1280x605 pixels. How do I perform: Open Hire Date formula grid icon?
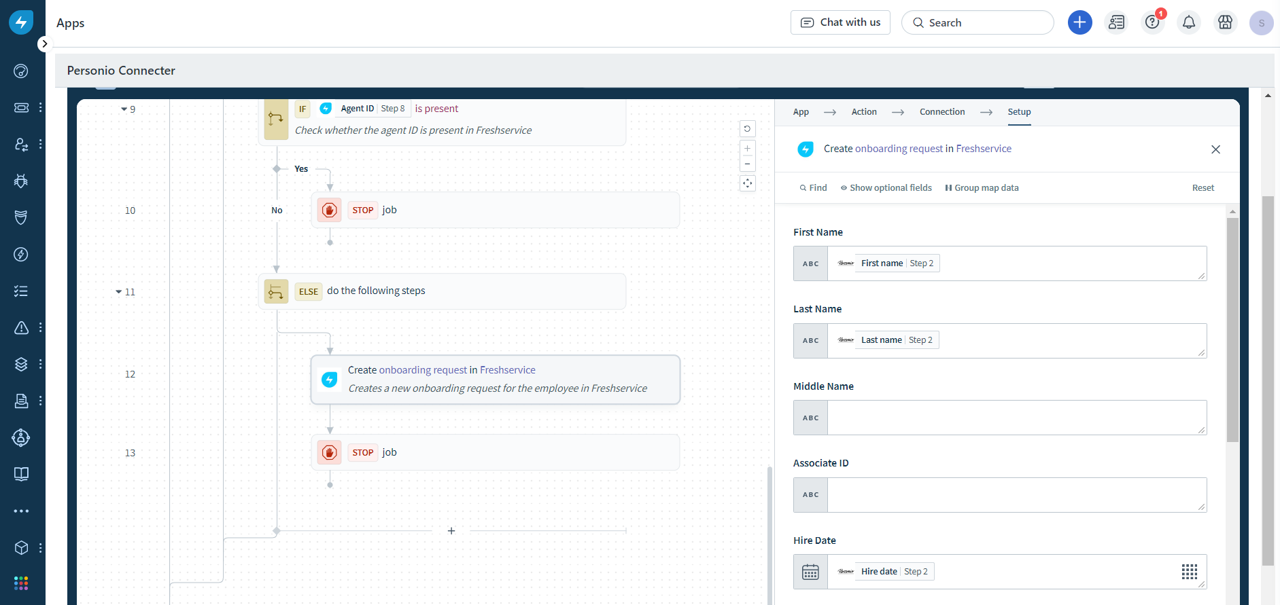click(1190, 572)
